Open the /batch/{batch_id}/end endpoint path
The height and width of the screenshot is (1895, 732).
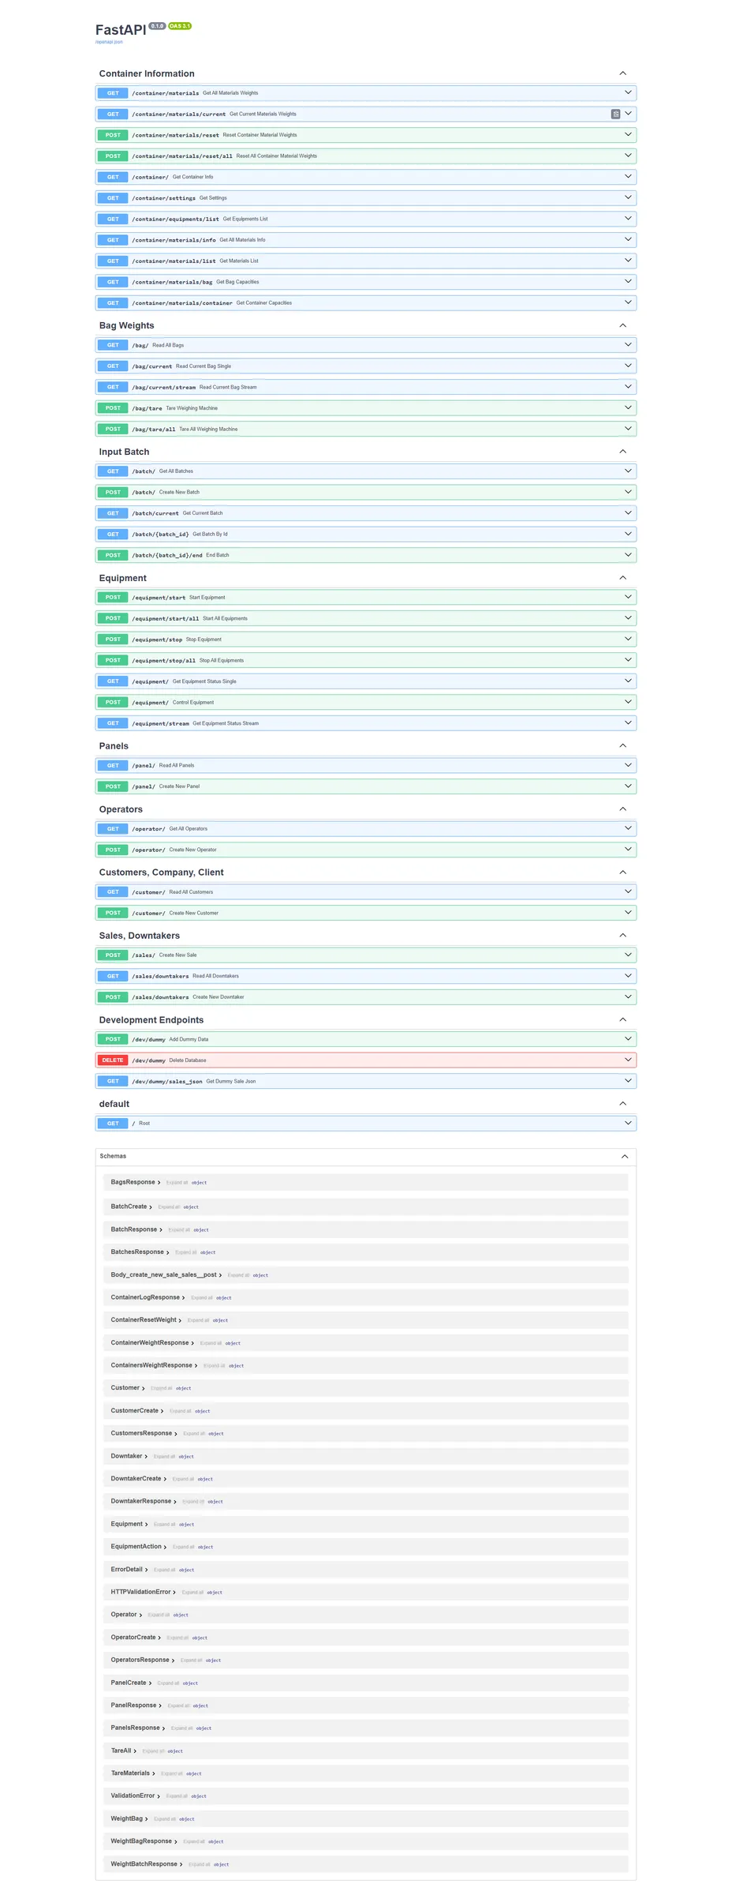pyautogui.click(x=167, y=555)
